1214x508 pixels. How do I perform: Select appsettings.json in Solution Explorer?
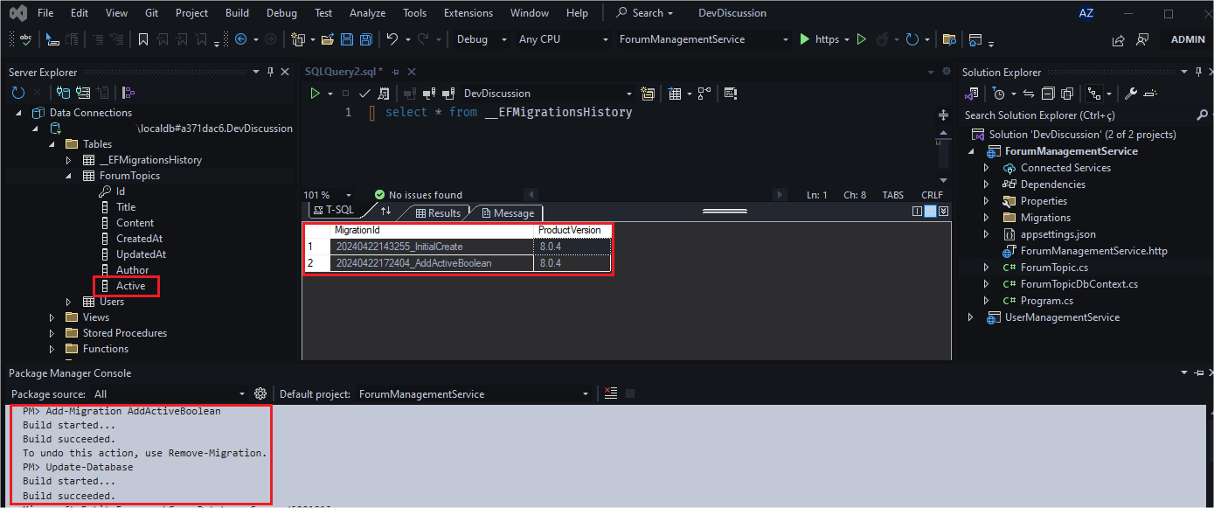point(1058,234)
